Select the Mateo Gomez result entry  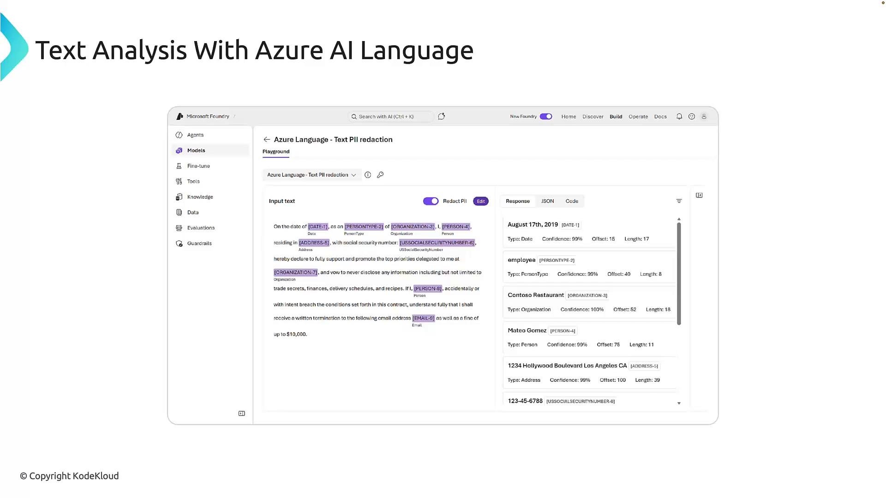(589, 338)
